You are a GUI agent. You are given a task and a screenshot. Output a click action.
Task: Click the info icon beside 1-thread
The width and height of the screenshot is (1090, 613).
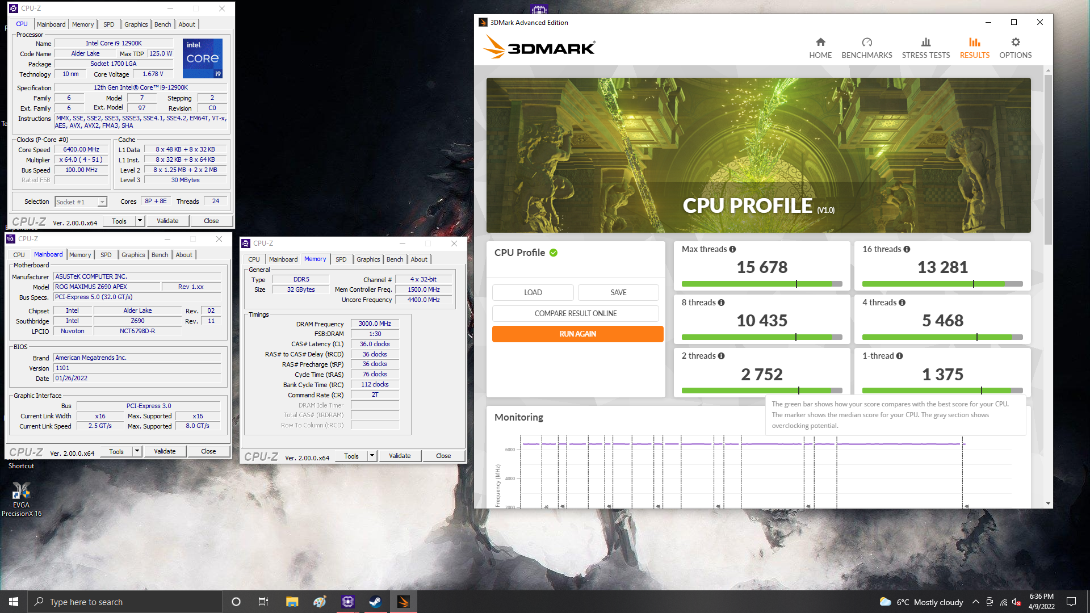tap(900, 356)
